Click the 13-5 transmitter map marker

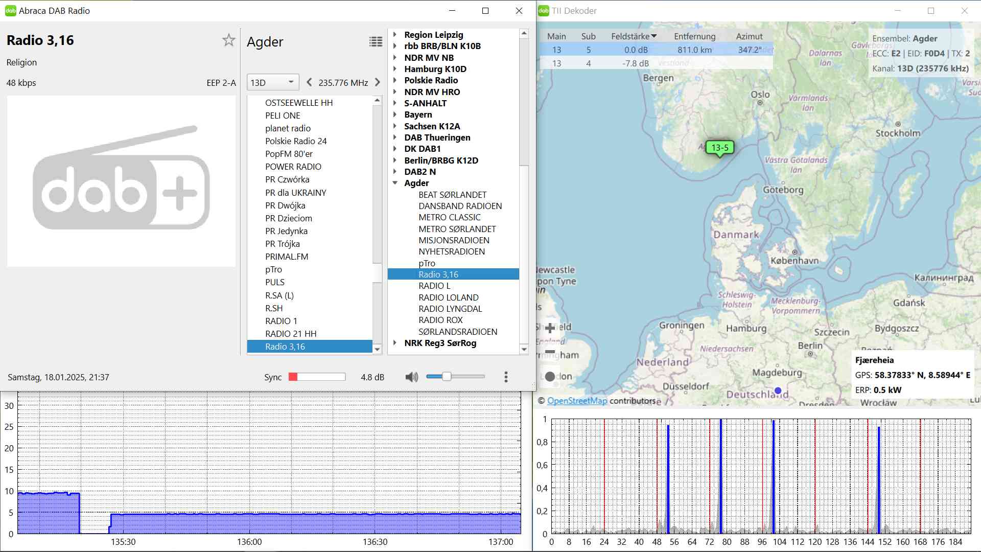click(x=719, y=148)
